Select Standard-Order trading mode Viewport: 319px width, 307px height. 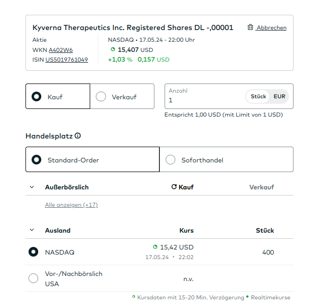coord(37,160)
